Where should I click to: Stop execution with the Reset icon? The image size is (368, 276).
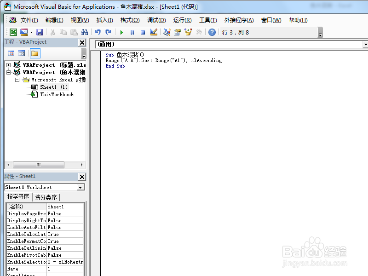click(143, 32)
